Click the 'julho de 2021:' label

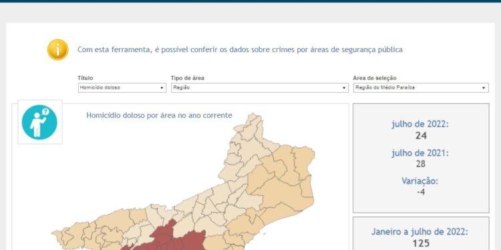tap(420, 153)
